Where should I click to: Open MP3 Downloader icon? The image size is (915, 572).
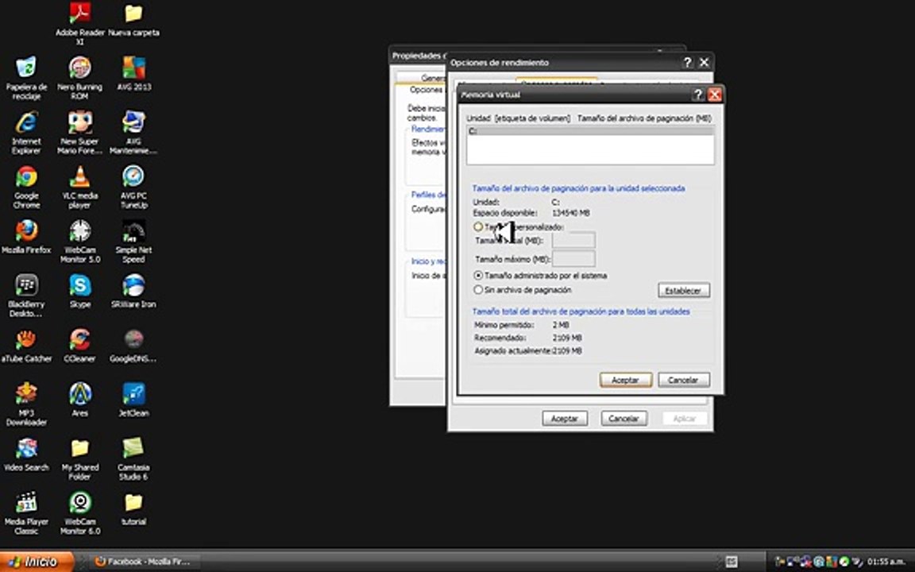pos(26,392)
